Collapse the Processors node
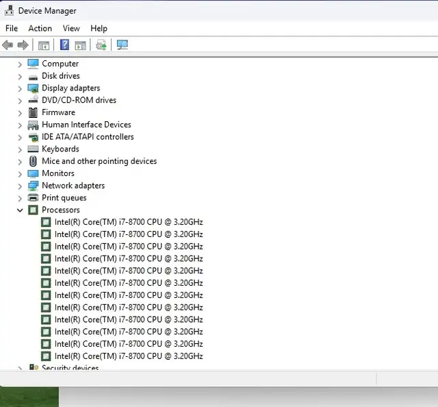 [x=20, y=210]
